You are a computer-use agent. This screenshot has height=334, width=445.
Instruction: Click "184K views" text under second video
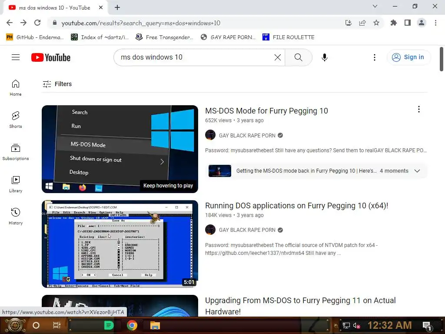pyautogui.click(x=218, y=215)
